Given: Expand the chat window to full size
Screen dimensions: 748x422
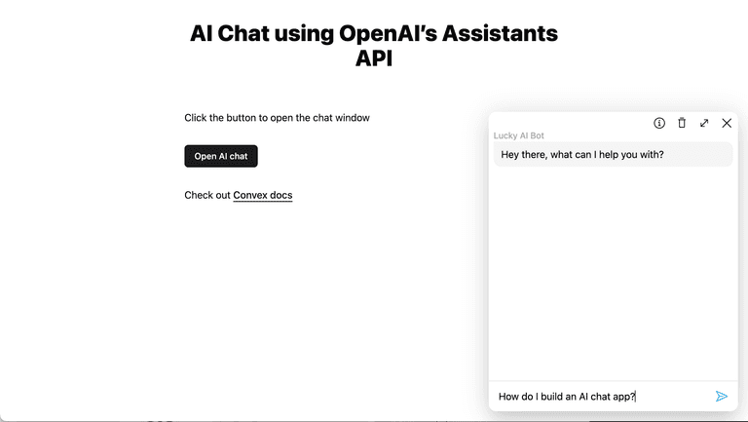Looking at the screenshot, I should pos(704,123).
